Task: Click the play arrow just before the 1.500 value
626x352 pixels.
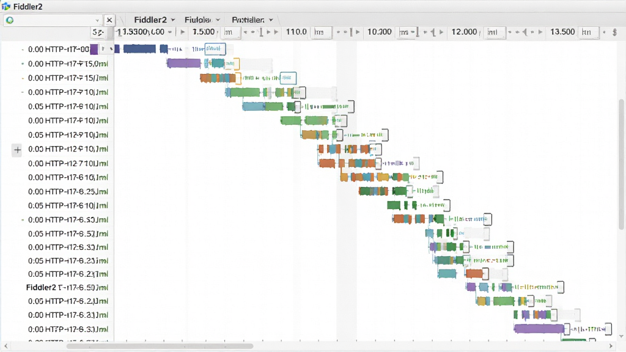Action: click(182, 32)
